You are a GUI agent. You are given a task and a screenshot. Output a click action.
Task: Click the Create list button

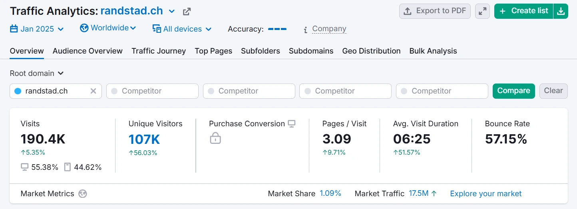[523, 11]
